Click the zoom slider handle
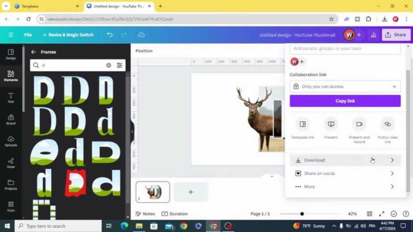 [x=302, y=214]
